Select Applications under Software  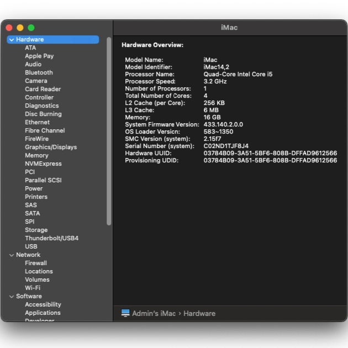pos(43,313)
